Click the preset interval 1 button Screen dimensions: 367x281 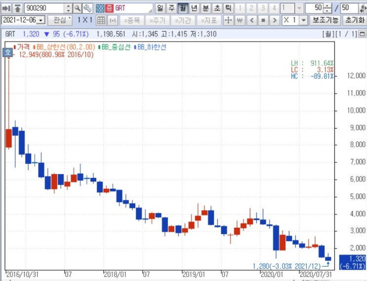coord(240,8)
